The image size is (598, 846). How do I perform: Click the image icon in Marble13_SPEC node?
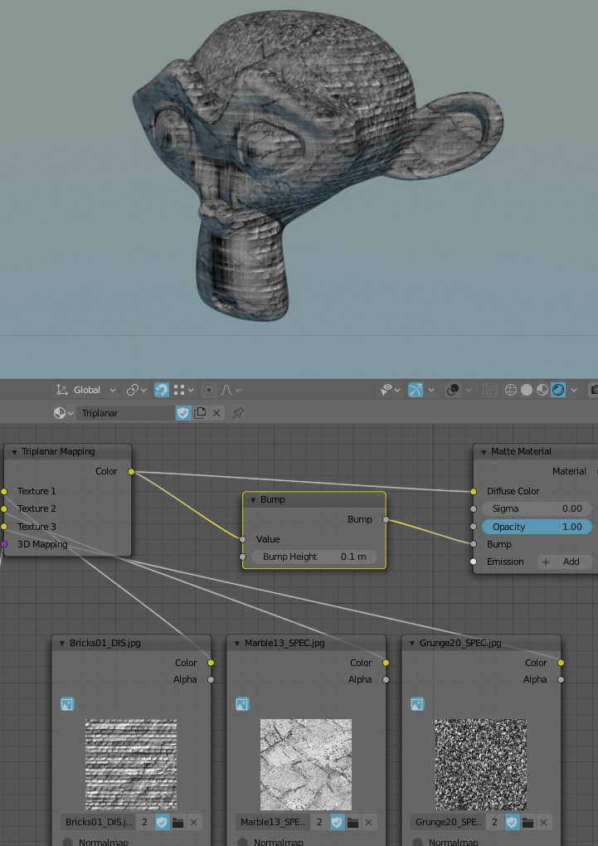[x=242, y=704]
